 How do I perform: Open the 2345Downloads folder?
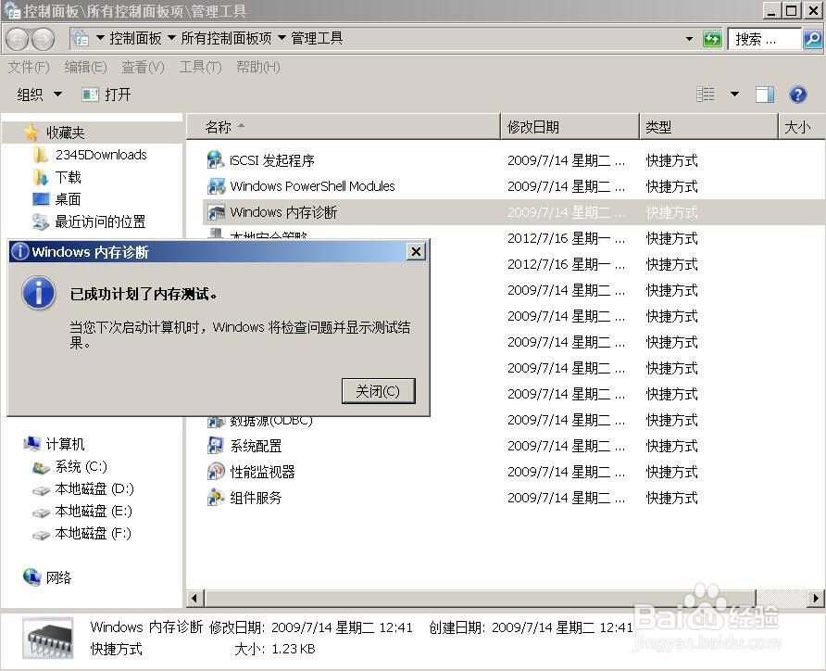(x=89, y=155)
